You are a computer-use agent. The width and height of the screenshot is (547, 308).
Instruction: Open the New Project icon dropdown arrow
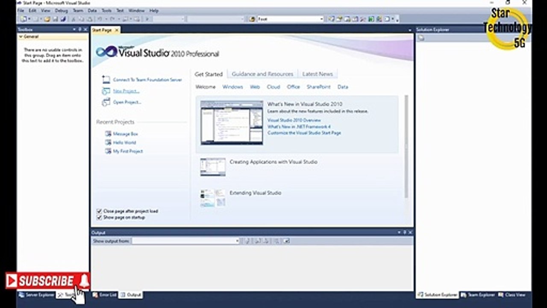pos(29,19)
